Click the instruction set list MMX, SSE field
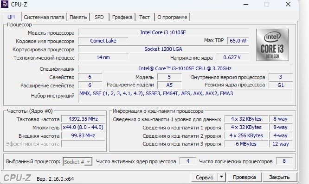 coord(185,96)
